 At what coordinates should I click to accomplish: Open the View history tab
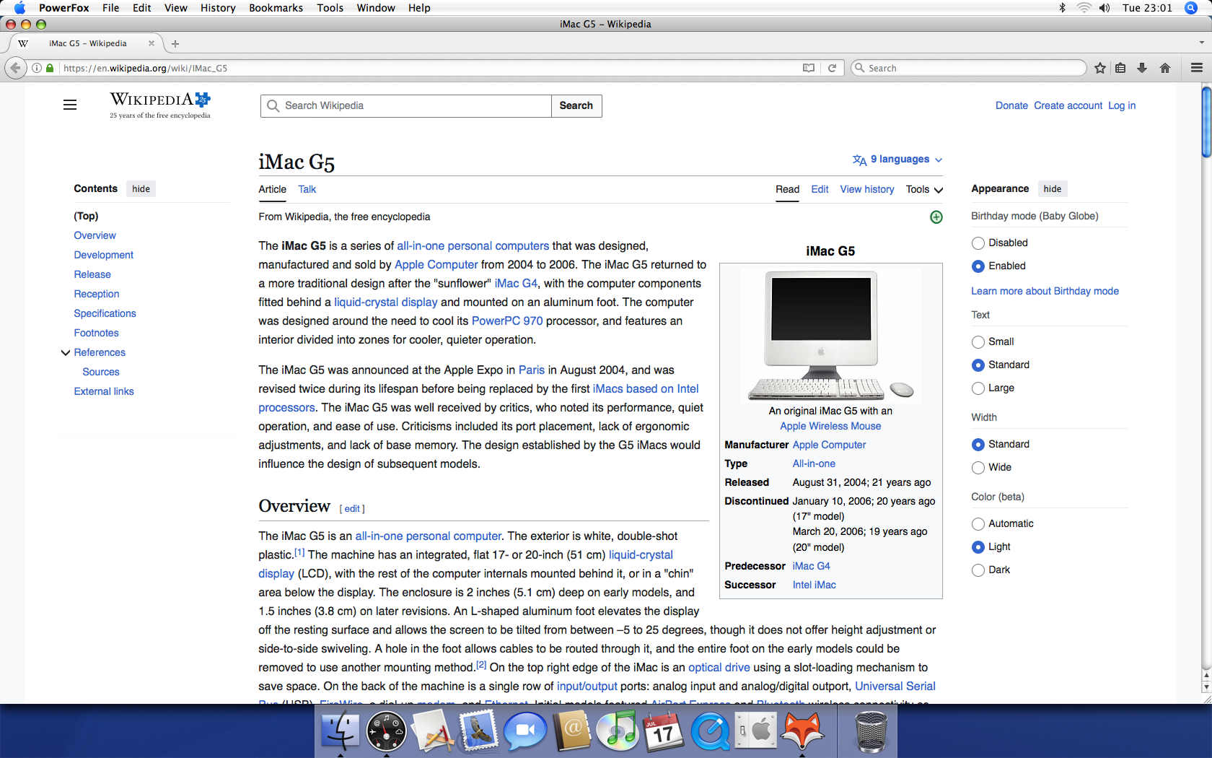coord(867,190)
